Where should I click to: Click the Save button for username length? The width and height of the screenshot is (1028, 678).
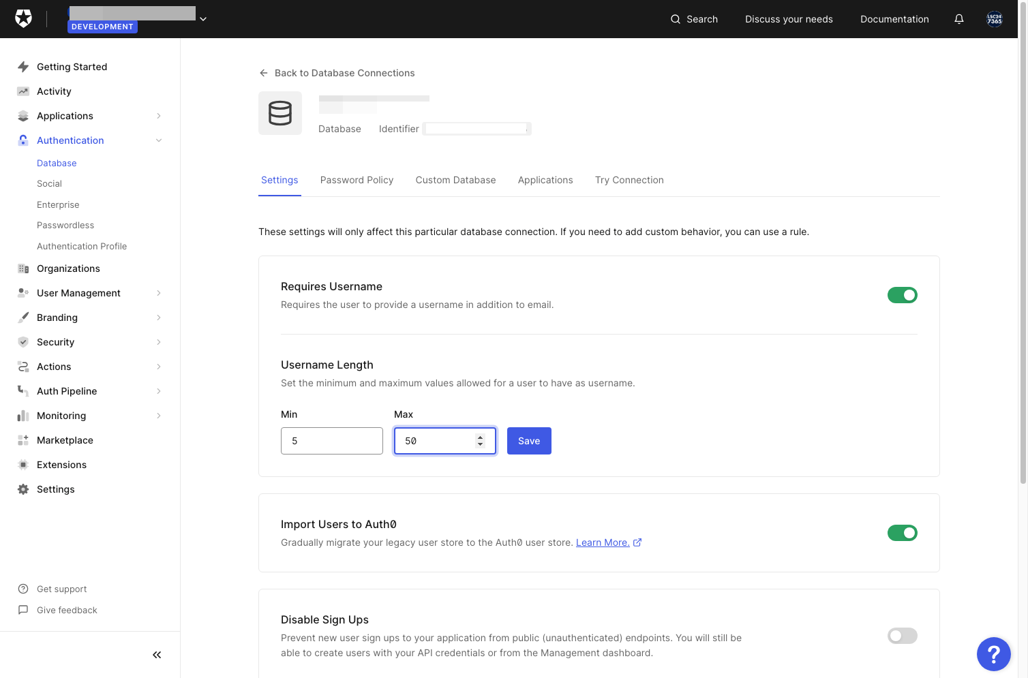[x=529, y=441]
